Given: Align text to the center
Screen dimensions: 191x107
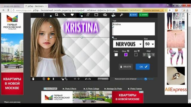Looking at the screenshot, I should coord(149,55).
